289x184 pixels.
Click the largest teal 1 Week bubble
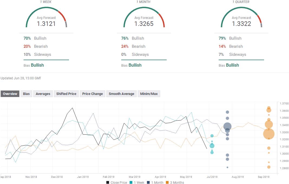click(212, 146)
